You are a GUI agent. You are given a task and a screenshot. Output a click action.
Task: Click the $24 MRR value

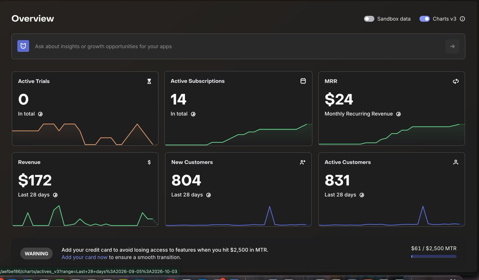pos(339,99)
